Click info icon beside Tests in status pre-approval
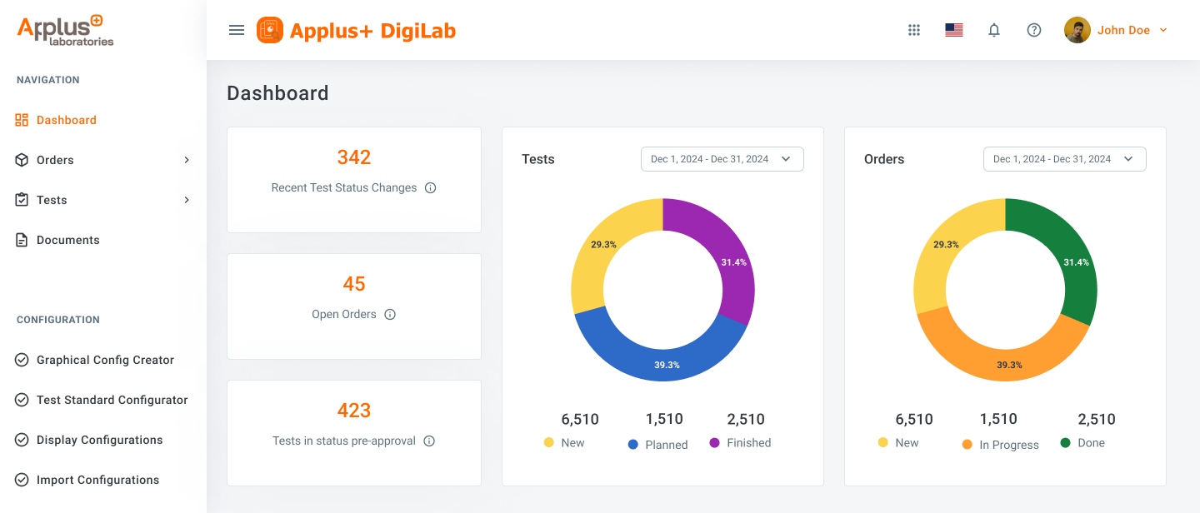This screenshot has width=1200, height=513. click(429, 441)
